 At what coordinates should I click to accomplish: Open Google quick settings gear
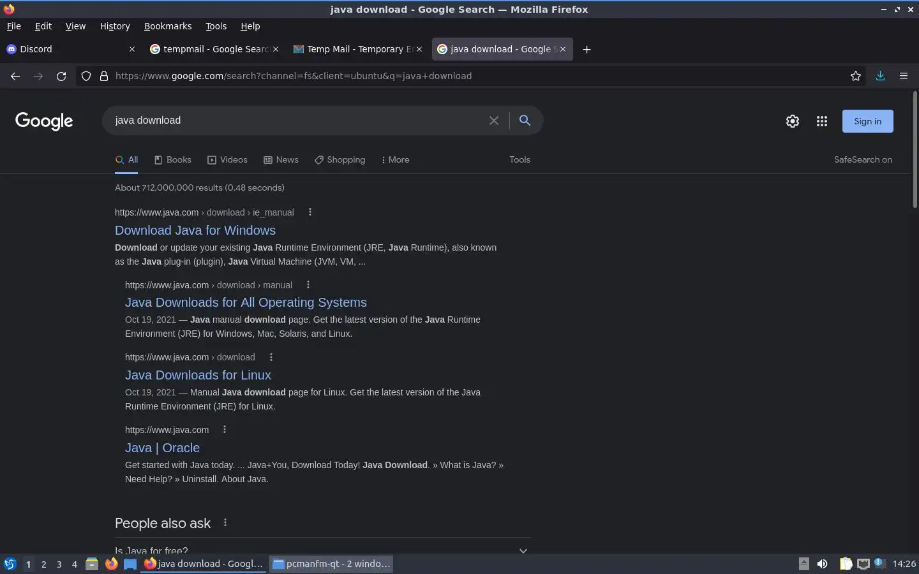(793, 121)
